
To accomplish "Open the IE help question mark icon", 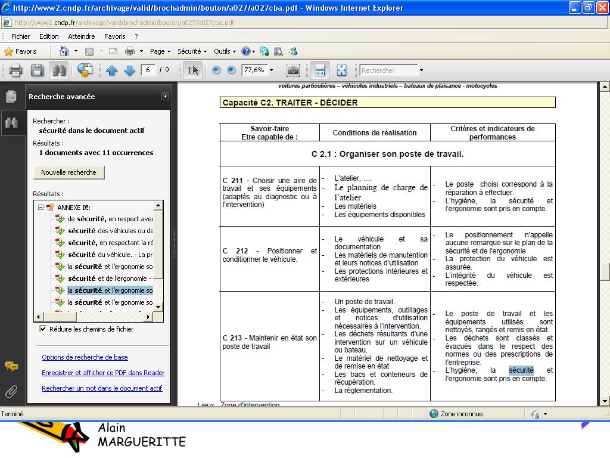I will (246, 51).
